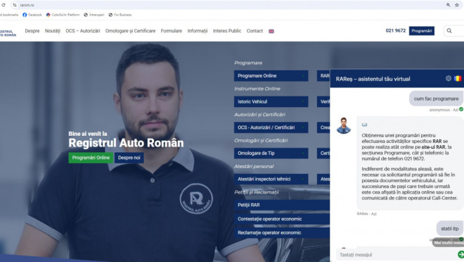Click the RAReș assistant avatar

tap(344, 126)
